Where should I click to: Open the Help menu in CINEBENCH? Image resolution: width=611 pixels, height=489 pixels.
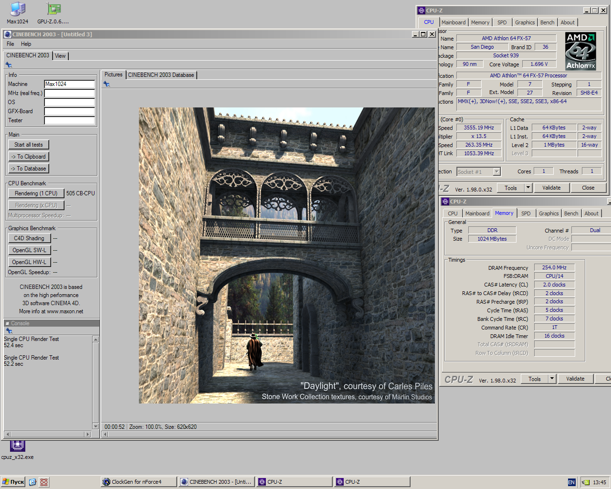26,44
